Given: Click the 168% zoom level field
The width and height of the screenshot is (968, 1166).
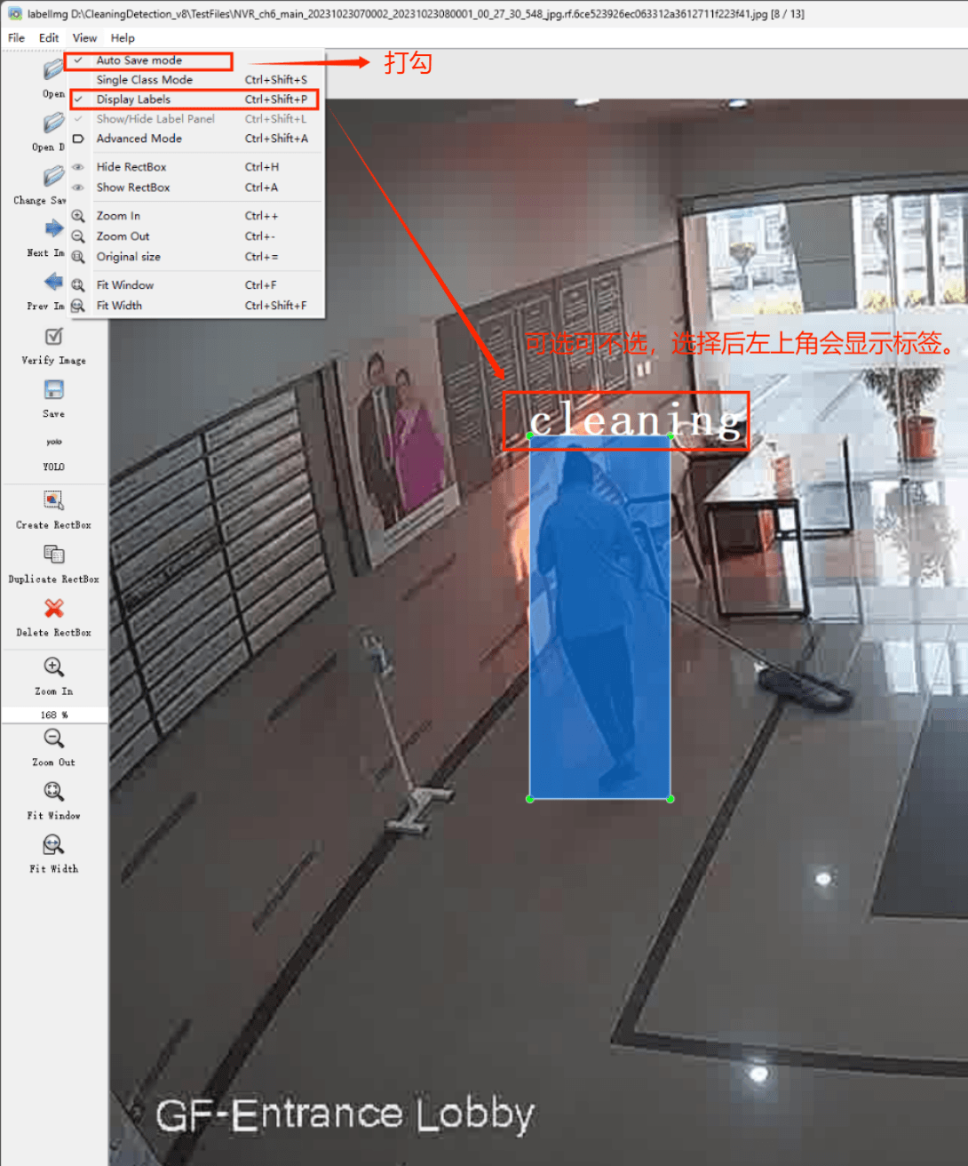Looking at the screenshot, I should click(53, 715).
